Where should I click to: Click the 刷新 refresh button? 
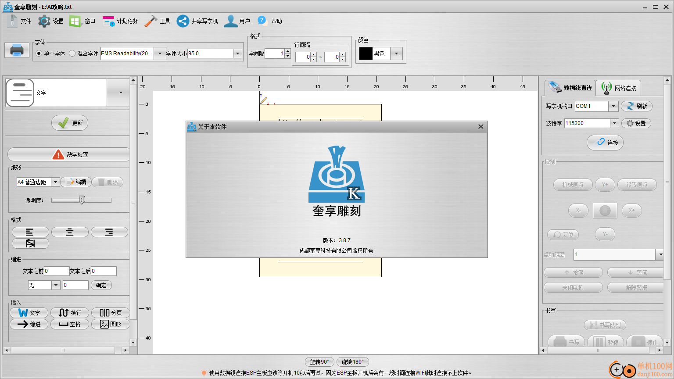[637, 106]
